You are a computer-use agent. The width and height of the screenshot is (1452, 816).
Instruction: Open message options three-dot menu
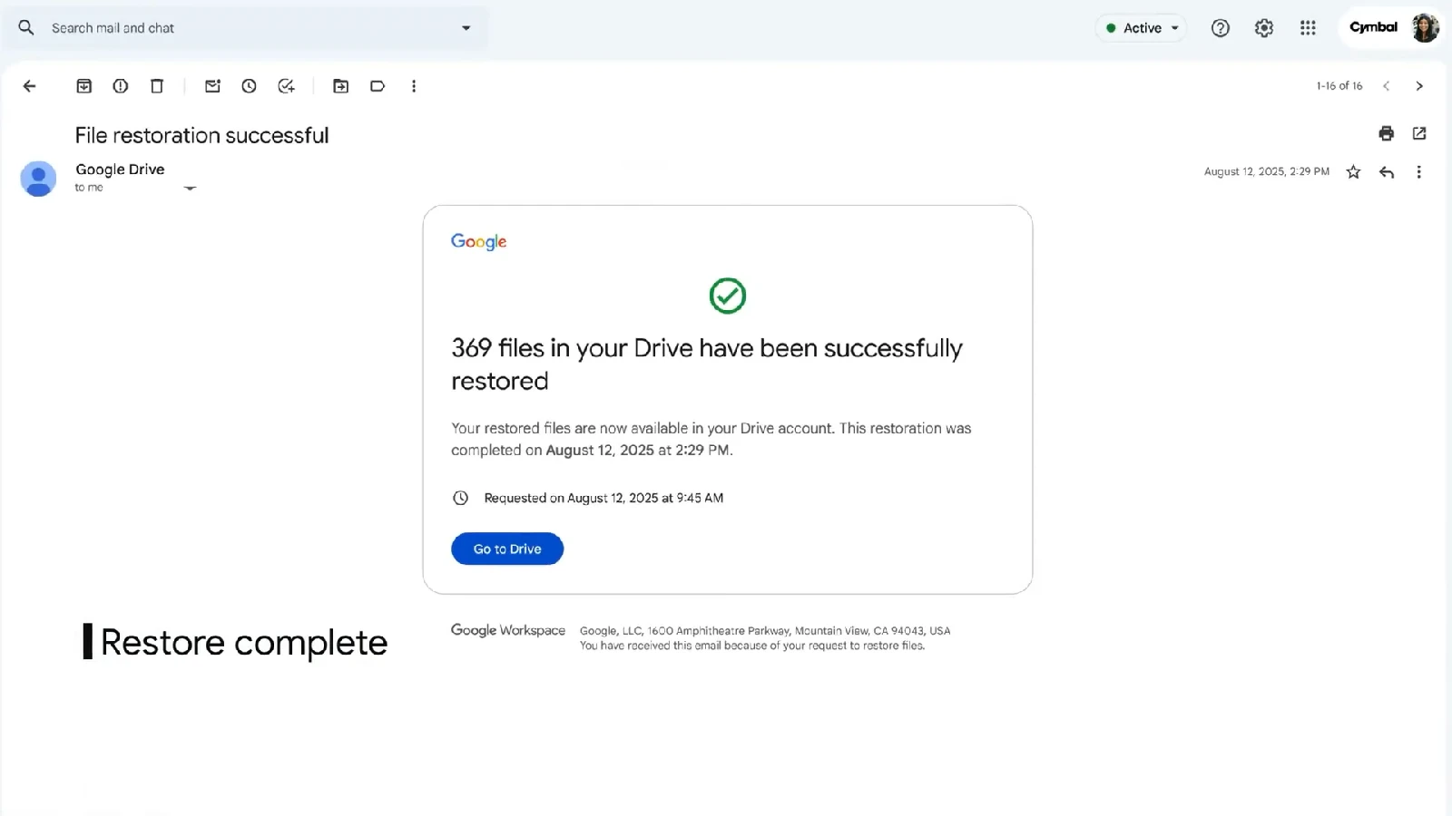click(1419, 172)
